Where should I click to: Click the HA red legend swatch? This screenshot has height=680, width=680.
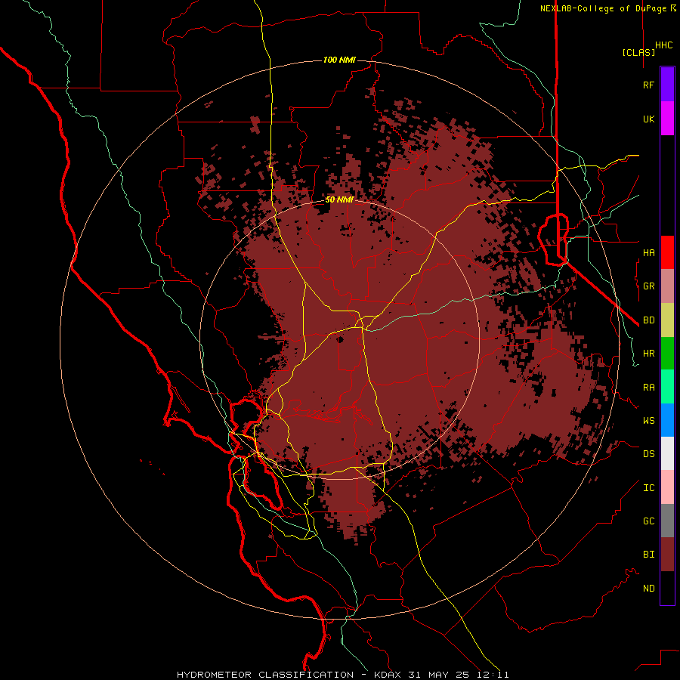[667, 252]
